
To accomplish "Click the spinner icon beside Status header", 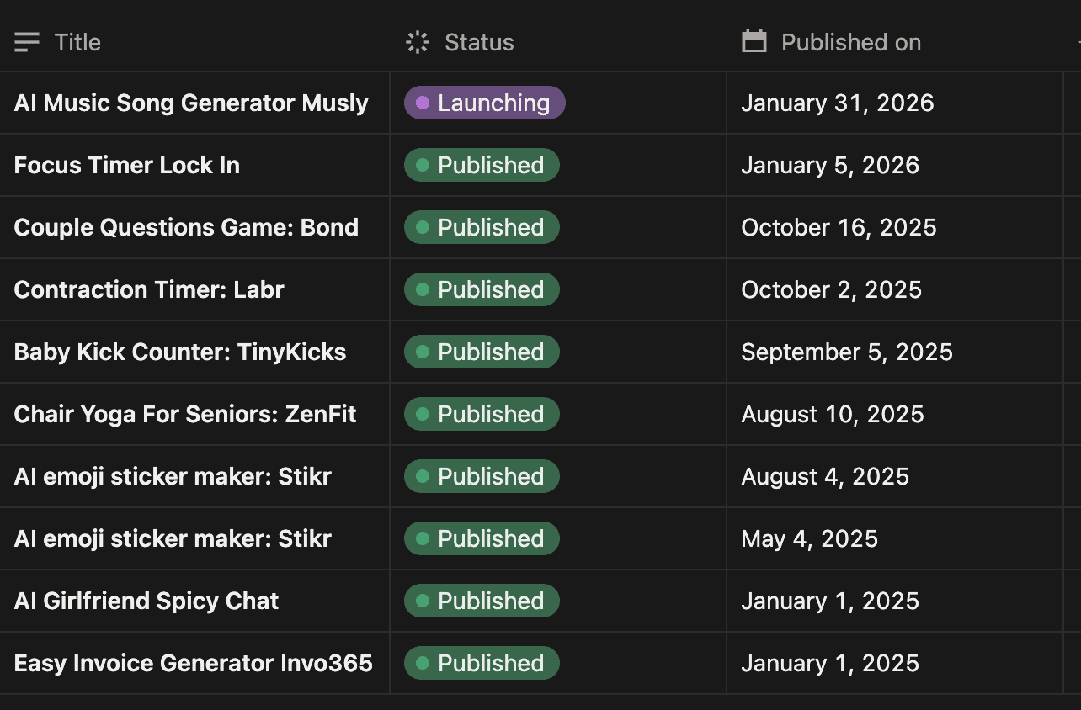I will pyautogui.click(x=418, y=42).
